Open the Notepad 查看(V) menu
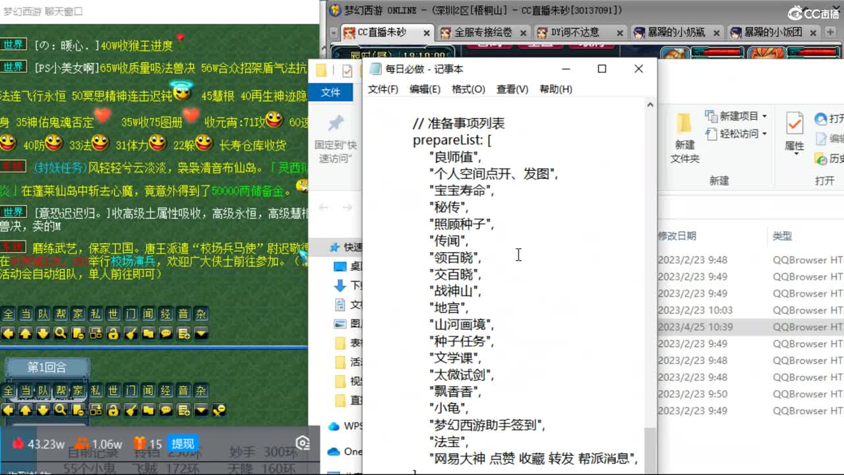 pyautogui.click(x=512, y=89)
